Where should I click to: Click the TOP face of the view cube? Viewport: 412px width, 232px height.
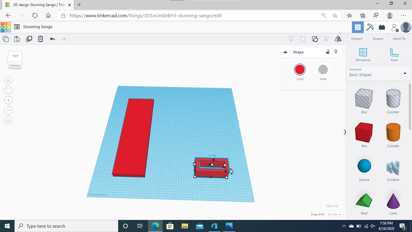[15, 56]
